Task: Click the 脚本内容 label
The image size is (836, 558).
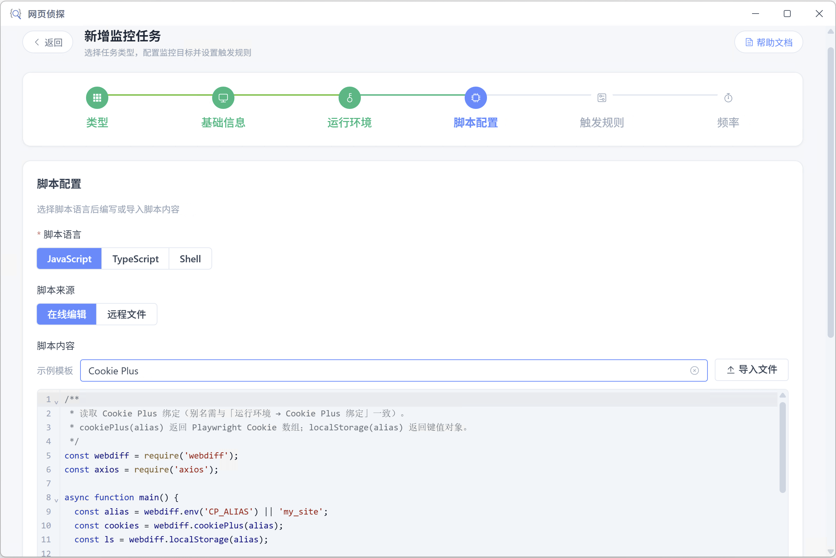Action: click(56, 345)
